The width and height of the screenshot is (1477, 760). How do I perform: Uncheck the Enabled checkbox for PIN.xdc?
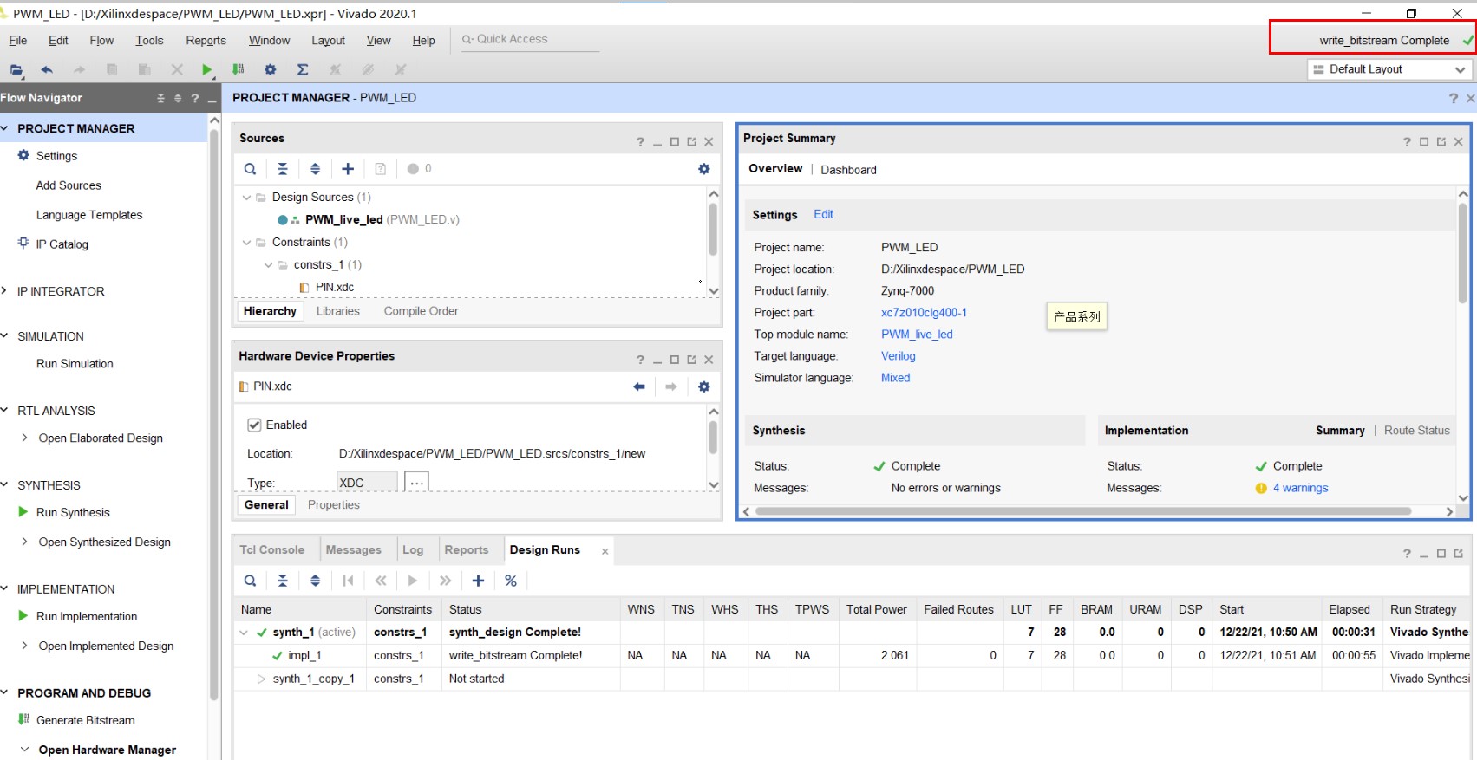(255, 425)
